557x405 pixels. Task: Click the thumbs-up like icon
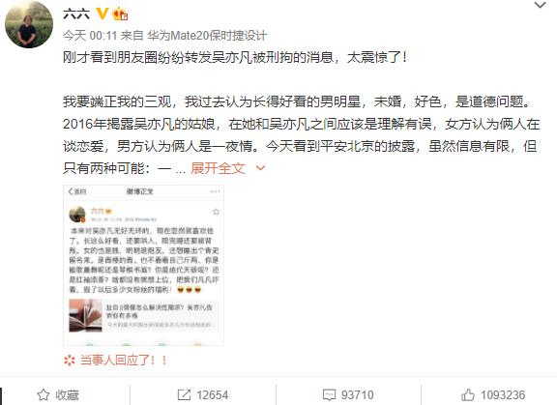tap(468, 394)
